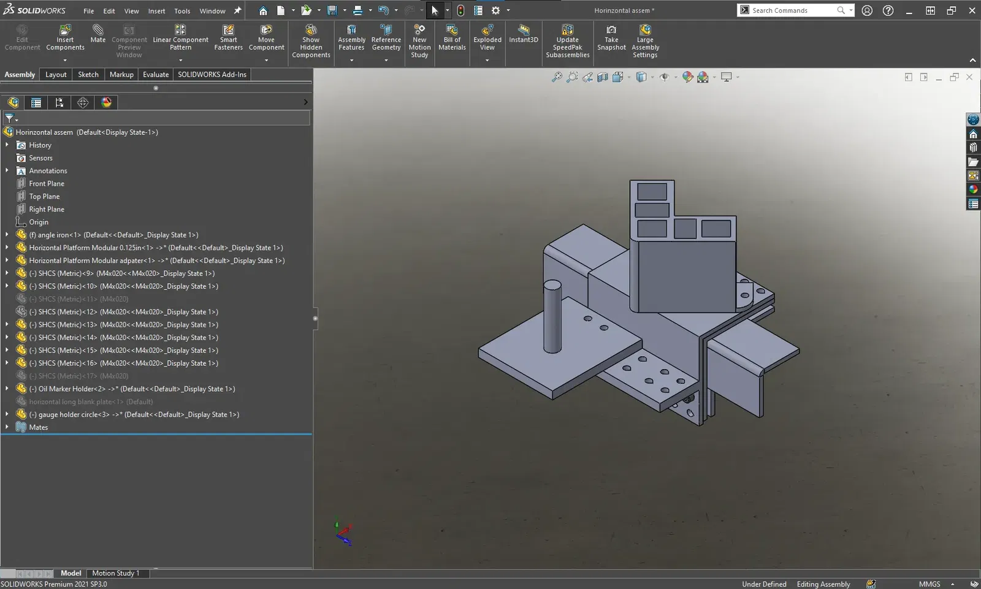Image resolution: width=981 pixels, height=589 pixels.
Task: Pin the SOLIDWORKS menu bar
Action: pyautogui.click(x=238, y=10)
